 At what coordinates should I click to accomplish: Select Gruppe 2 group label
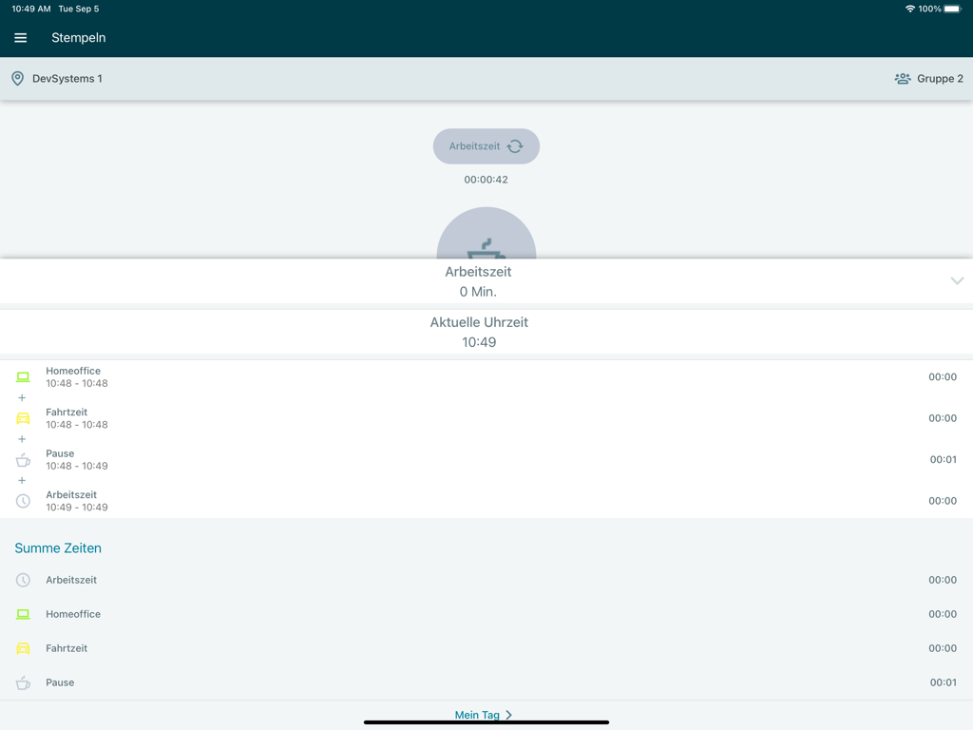(940, 79)
